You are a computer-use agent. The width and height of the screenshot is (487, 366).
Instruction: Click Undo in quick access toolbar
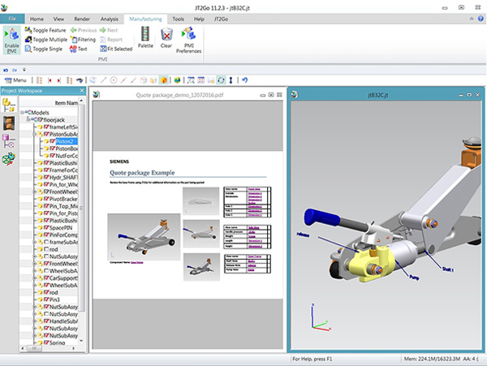tap(6, 70)
